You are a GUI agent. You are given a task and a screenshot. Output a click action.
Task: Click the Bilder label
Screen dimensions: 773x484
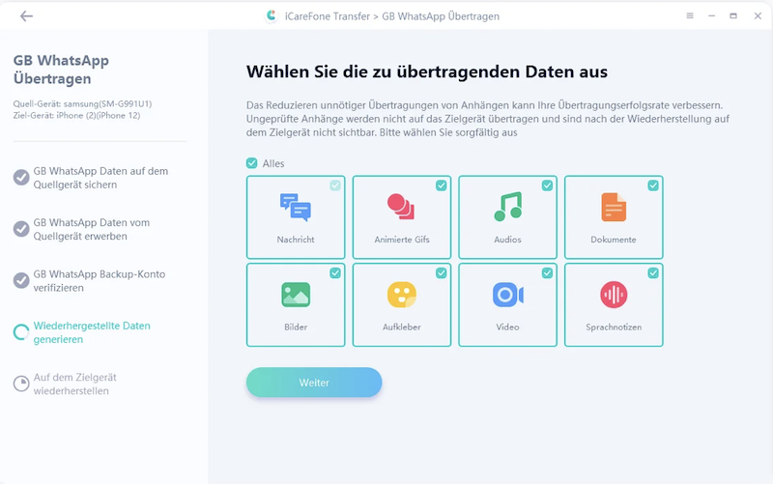[x=296, y=327]
